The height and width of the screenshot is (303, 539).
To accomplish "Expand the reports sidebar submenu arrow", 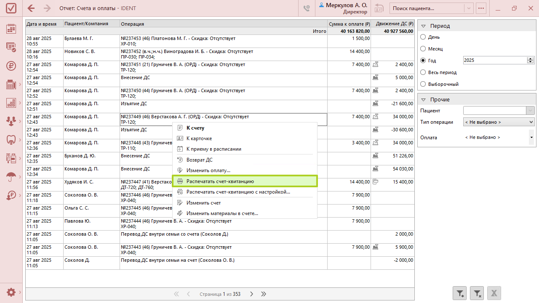I will (20, 103).
